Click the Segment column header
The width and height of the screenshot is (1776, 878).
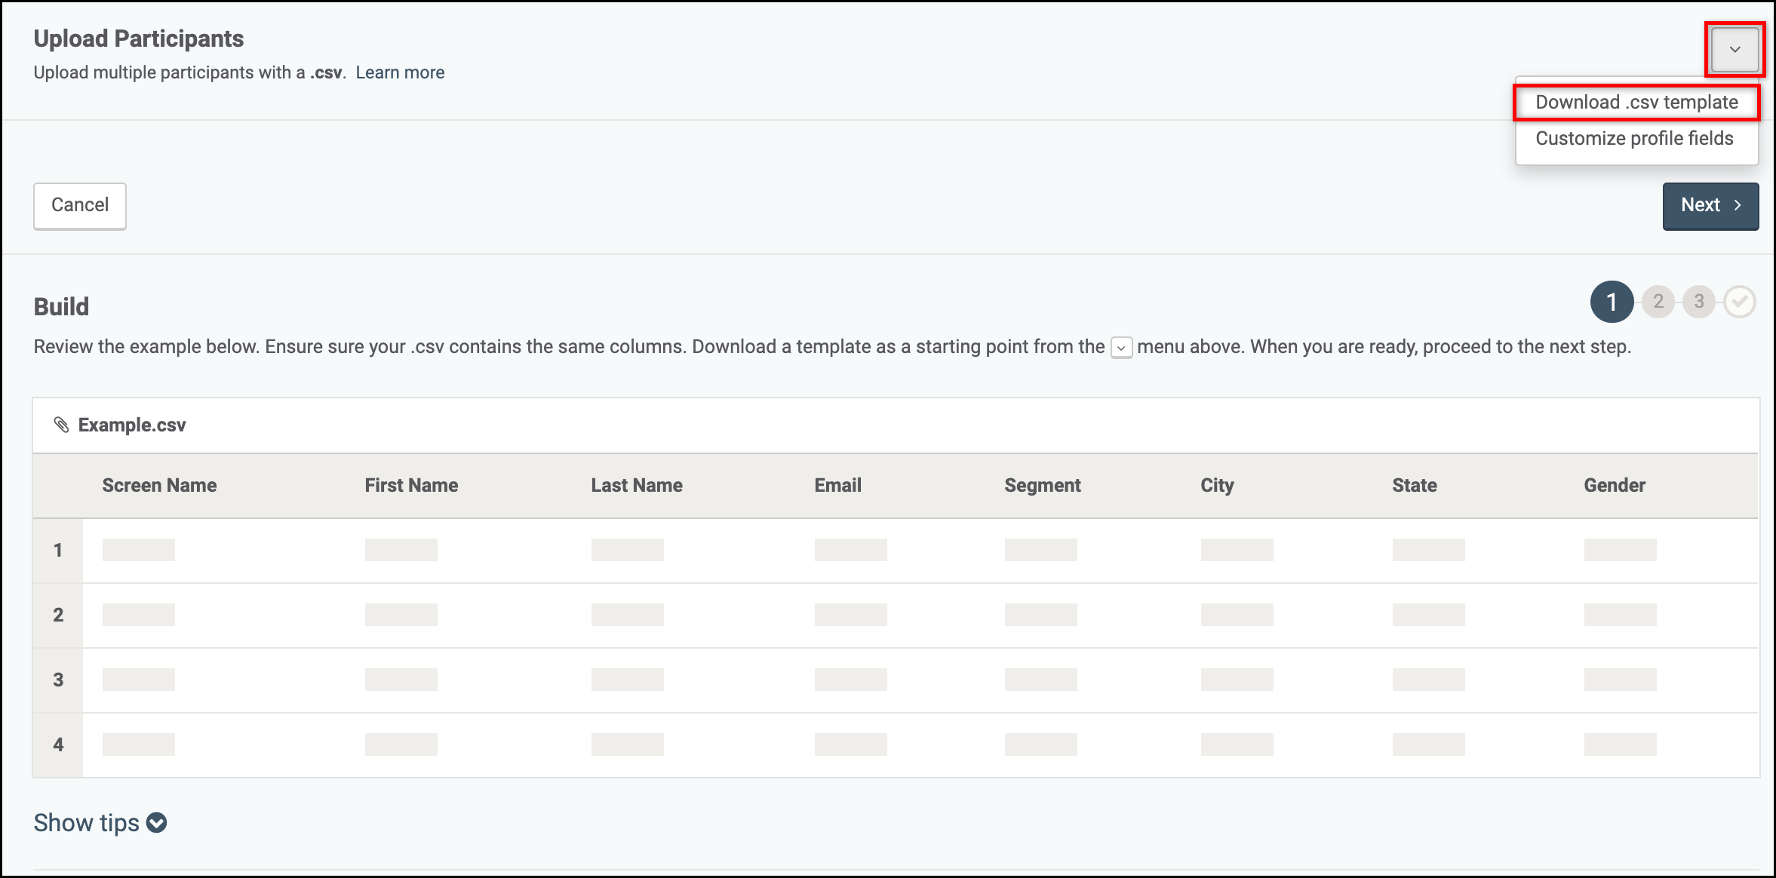[1042, 486]
